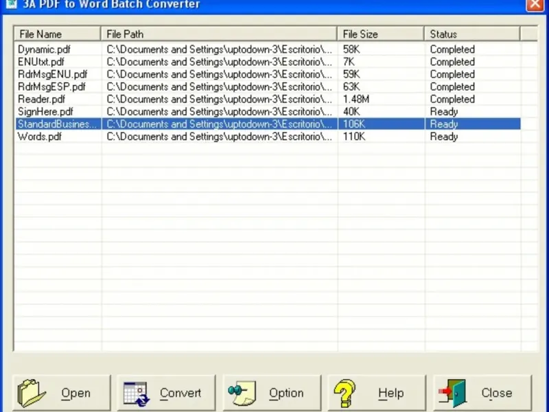Click the Completed status of Reader.pdf
Screen dimensions: 549x412
point(452,99)
